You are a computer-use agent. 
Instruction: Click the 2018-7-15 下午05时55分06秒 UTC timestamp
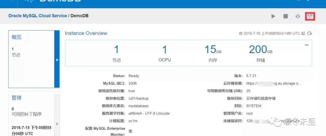[31, 131]
